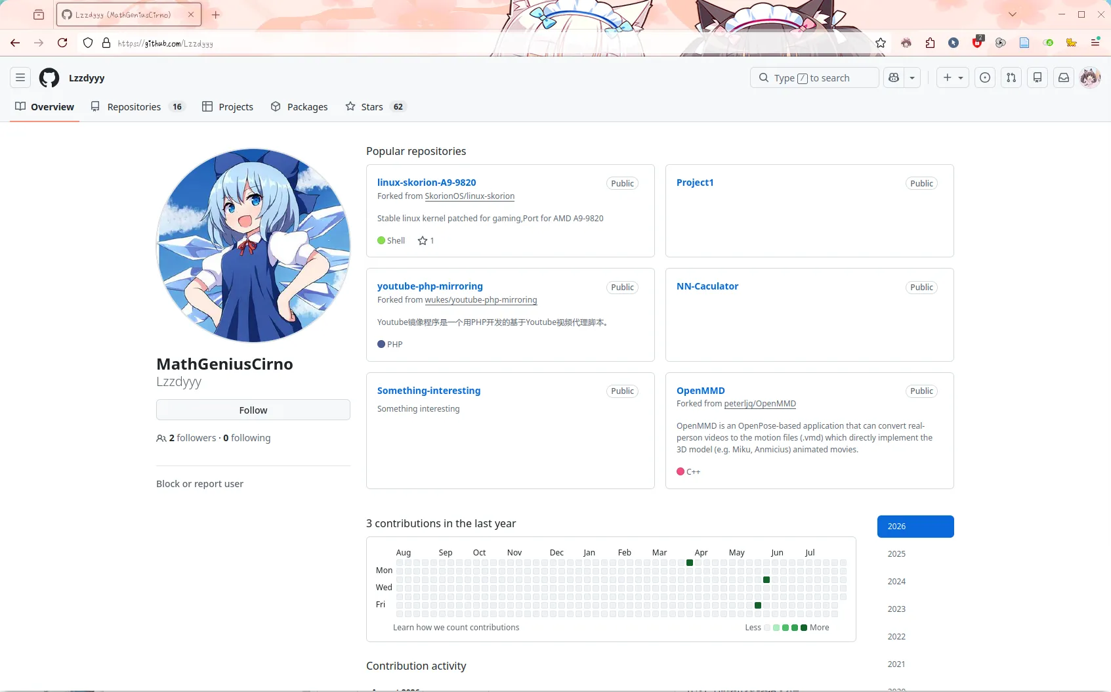Click the purple PHP language color dot
The height and width of the screenshot is (692, 1111).
click(x=381, y=344)
